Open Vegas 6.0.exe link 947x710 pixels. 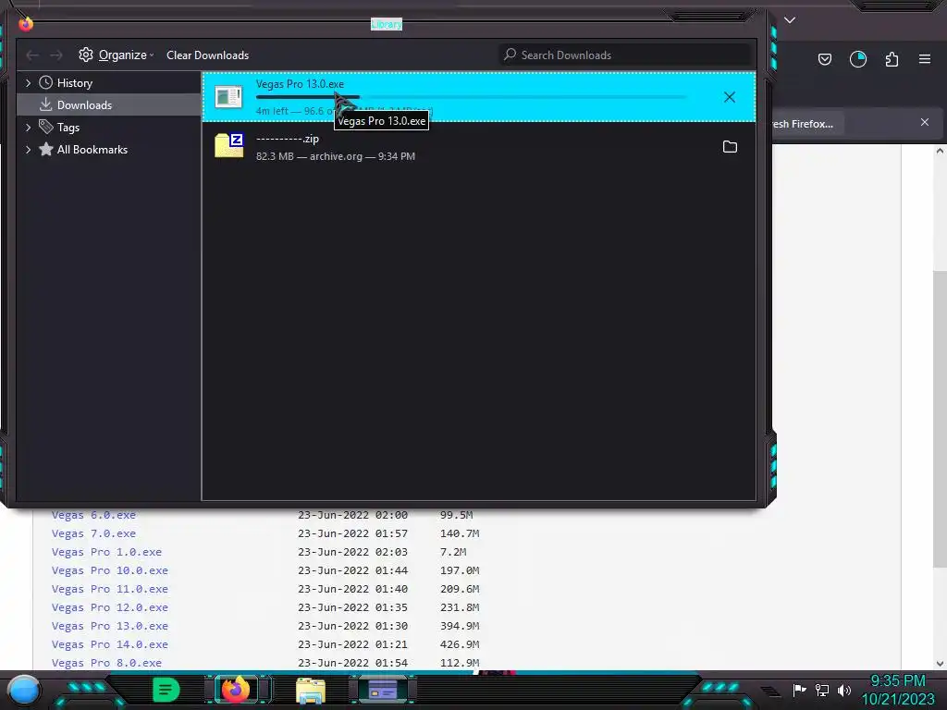pos(93,516)
